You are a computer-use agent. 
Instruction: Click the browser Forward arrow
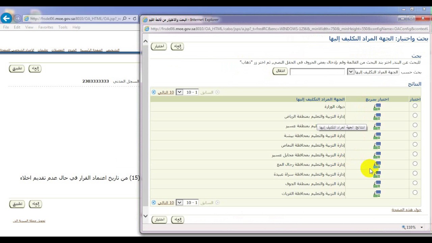click(17, 19)
